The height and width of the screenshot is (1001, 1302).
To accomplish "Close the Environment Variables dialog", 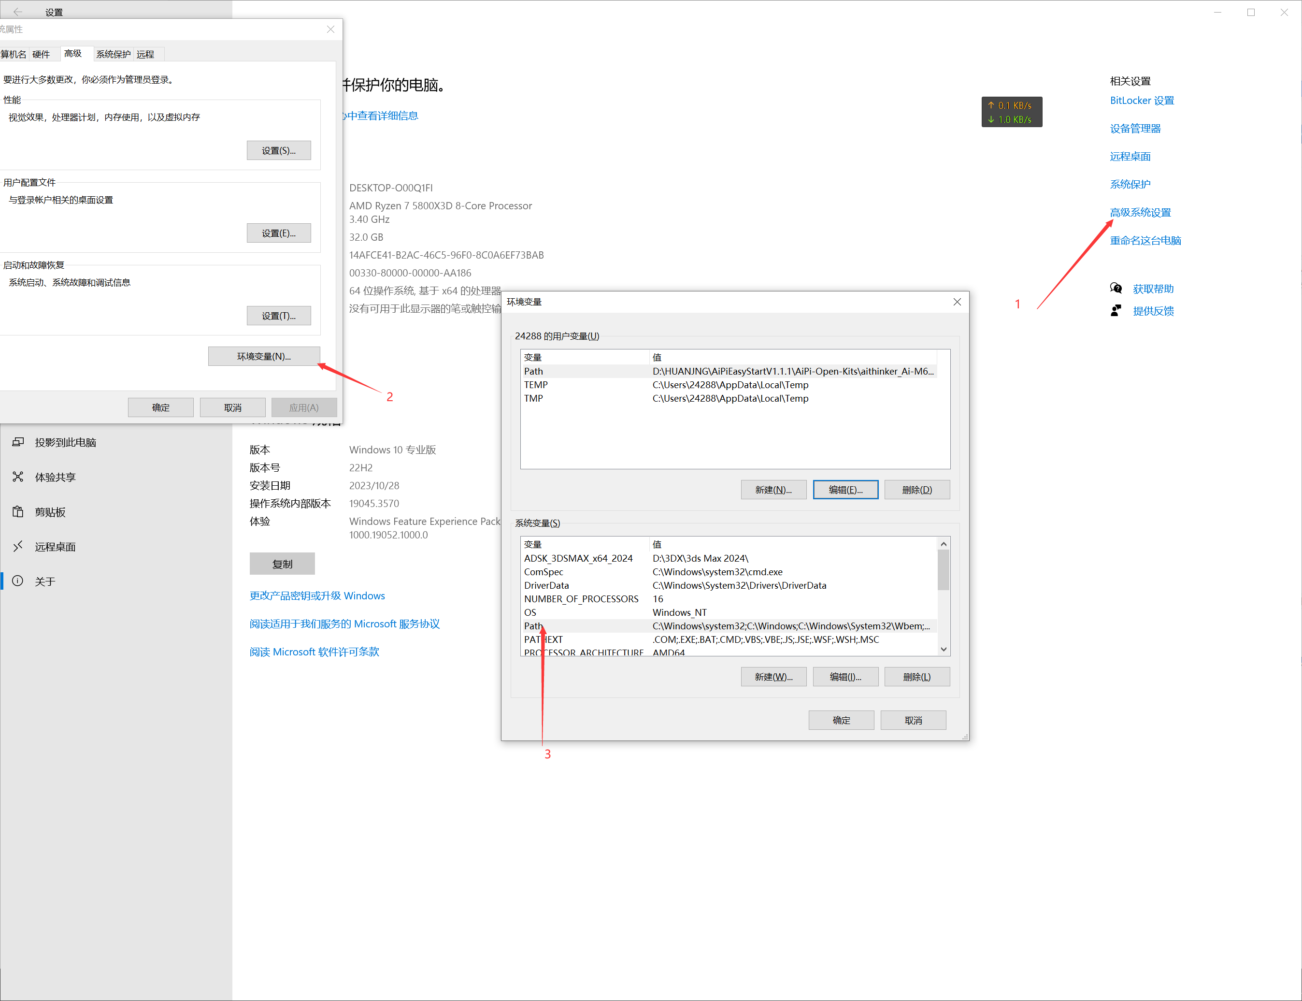I will [957, 302].
